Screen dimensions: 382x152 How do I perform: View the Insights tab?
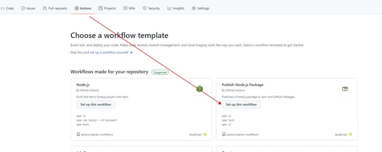coord(176,8)
